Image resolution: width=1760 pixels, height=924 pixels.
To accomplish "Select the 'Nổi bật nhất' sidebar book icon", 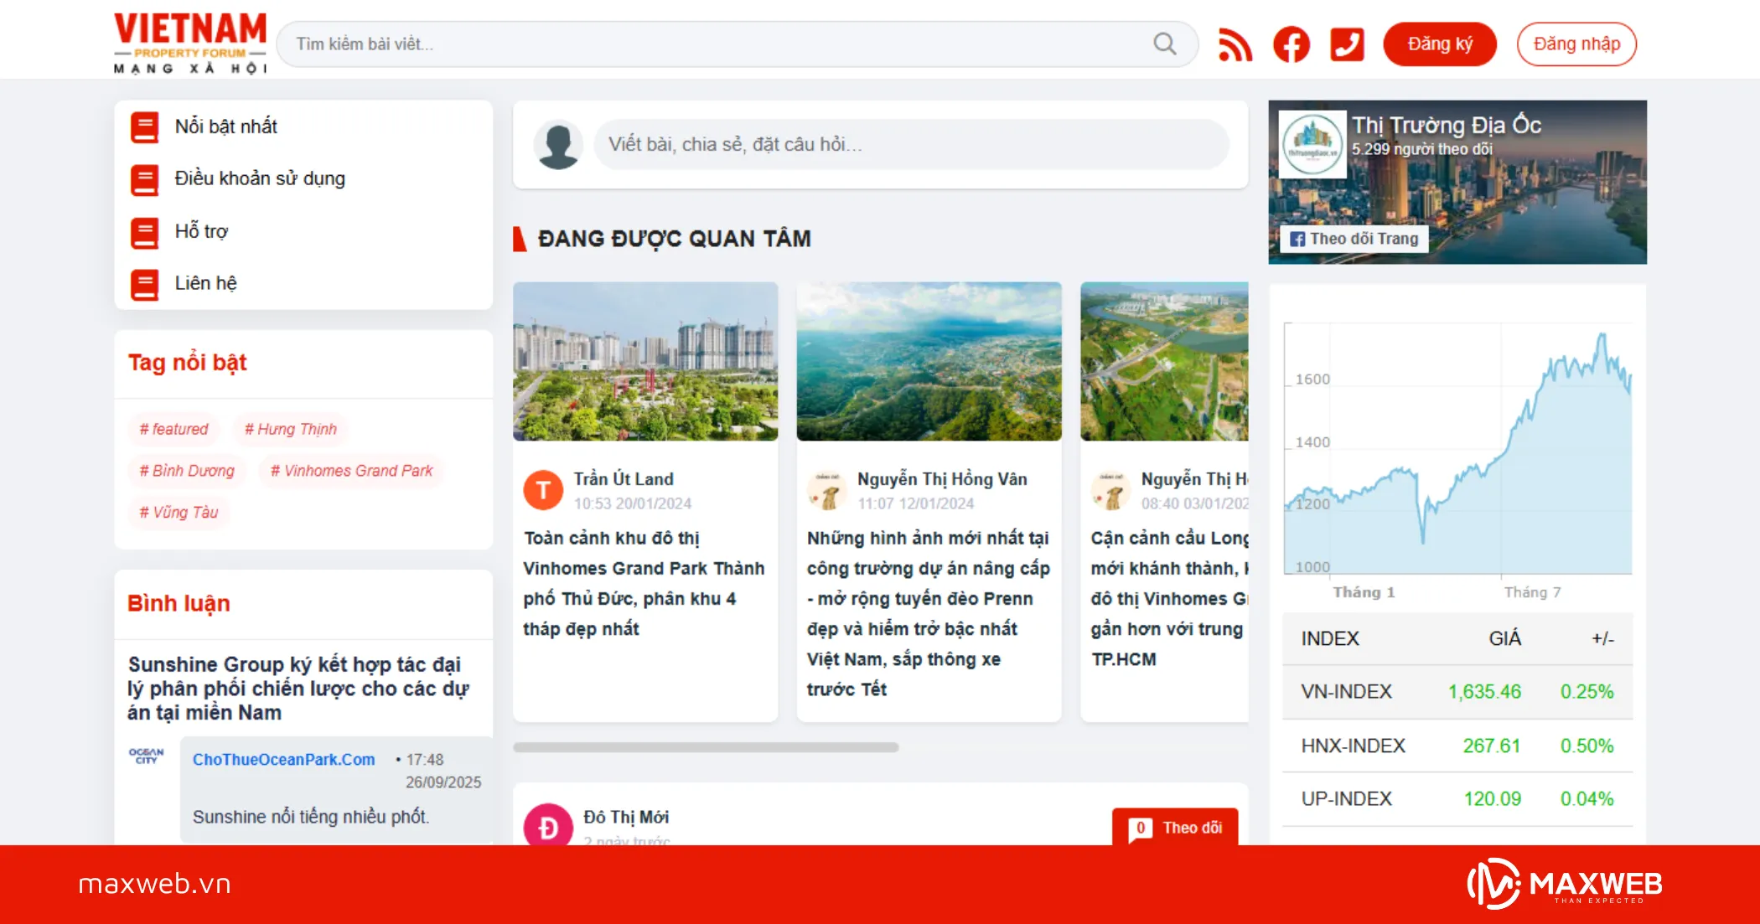I will click(144, 126).
